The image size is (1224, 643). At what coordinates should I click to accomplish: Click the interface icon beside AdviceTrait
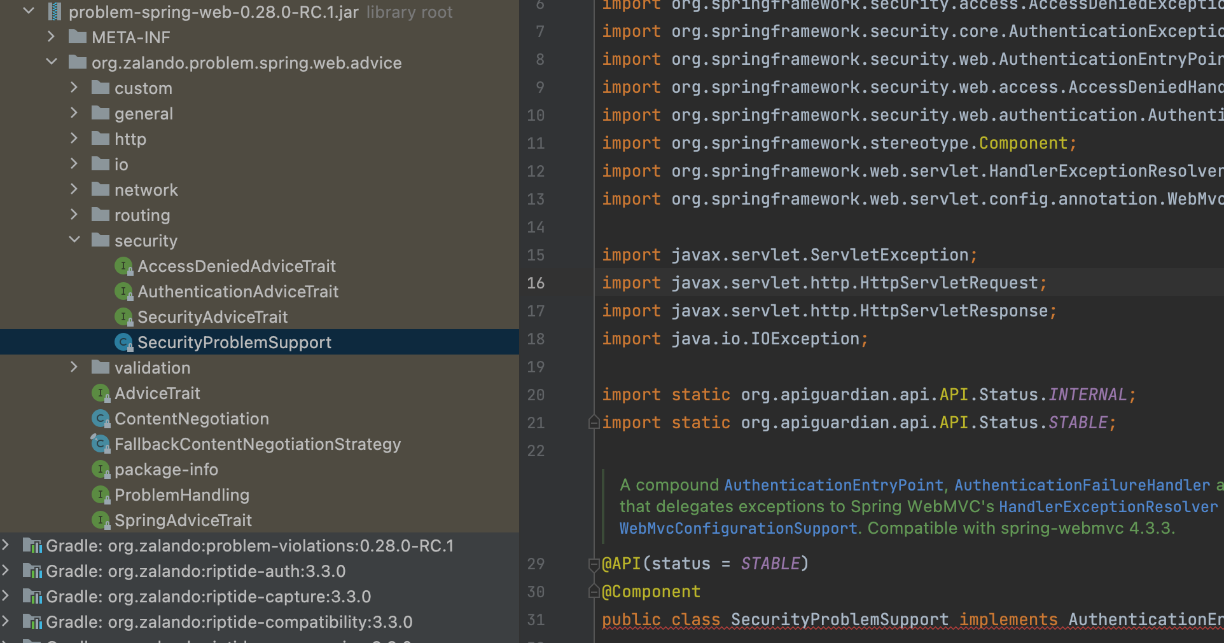point(101,393)
